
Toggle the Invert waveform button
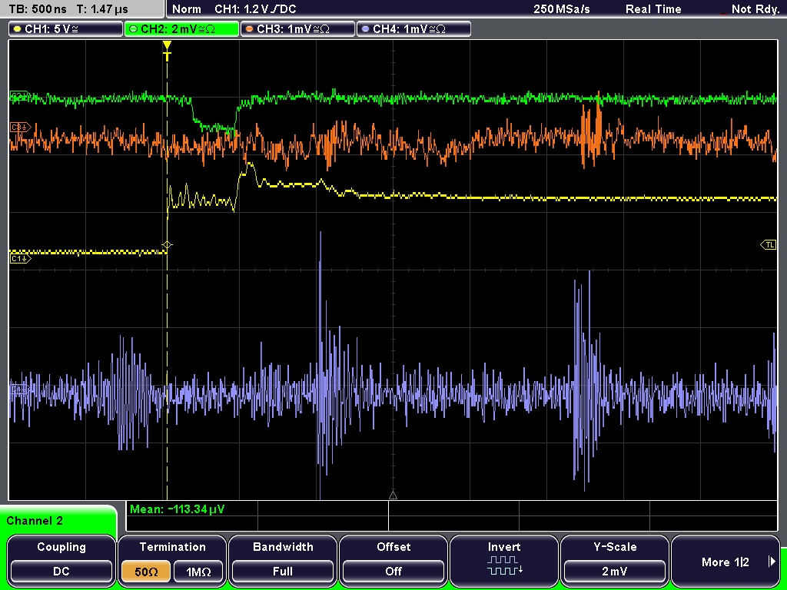(504, 560)
